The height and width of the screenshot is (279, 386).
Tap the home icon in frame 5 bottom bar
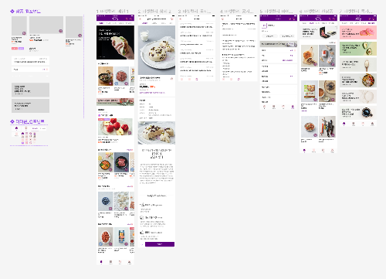(264, 107)
